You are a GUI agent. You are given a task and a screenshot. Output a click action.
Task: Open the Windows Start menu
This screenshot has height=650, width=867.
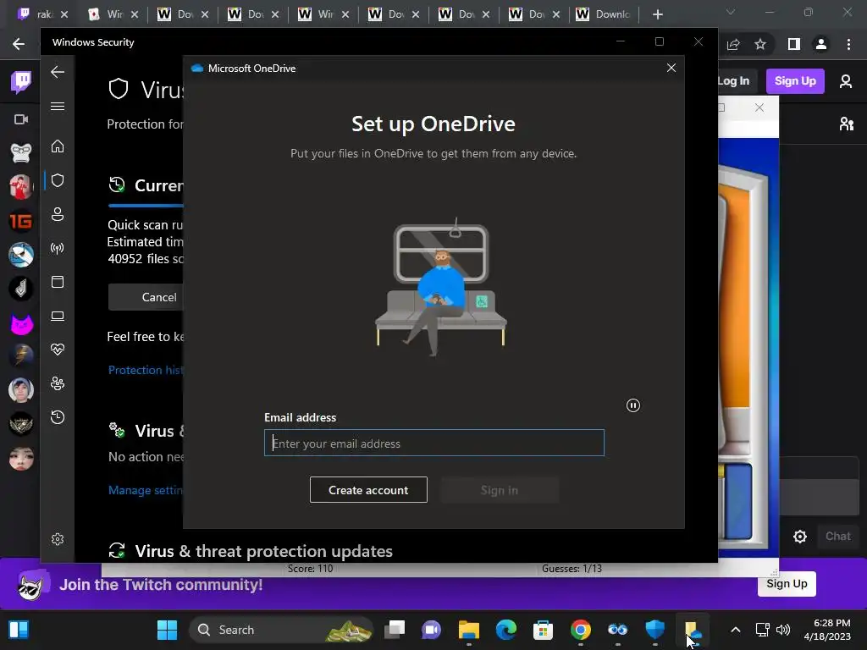point(167,630)
